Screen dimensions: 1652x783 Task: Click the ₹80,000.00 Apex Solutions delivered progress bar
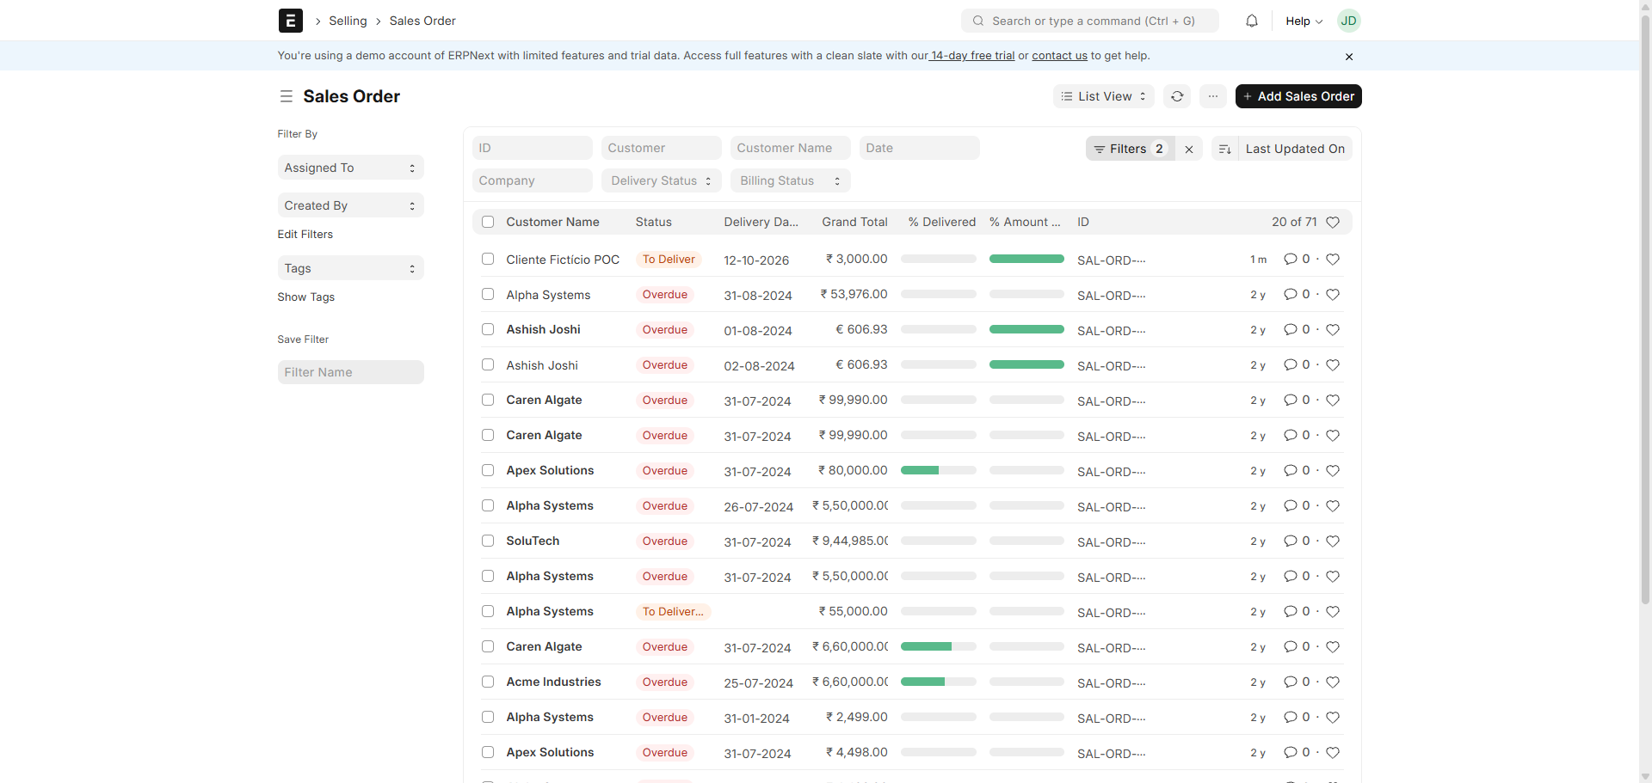[x=938, y=470]
